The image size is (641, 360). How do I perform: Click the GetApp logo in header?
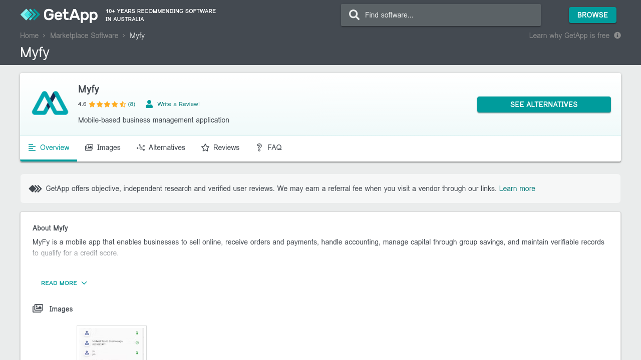pyautogui.click(x=59, y=15)
